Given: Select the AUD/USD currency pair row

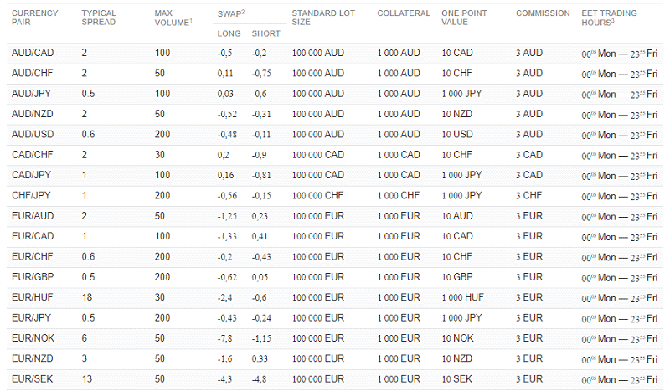Looking at the screenshot, I should 33,135.
